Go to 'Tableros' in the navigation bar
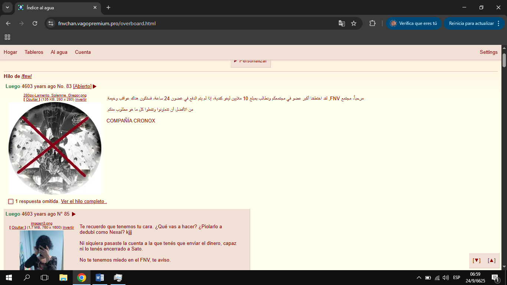The width and height of the screenshot is (507, 285). 34,52
